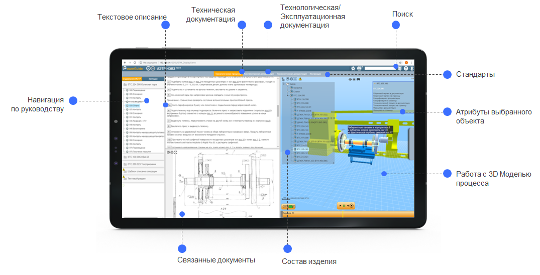Click the orange timeline bar at yellow marker
The height and width of the screenshot is (275, 540).
tap(343, 214)
